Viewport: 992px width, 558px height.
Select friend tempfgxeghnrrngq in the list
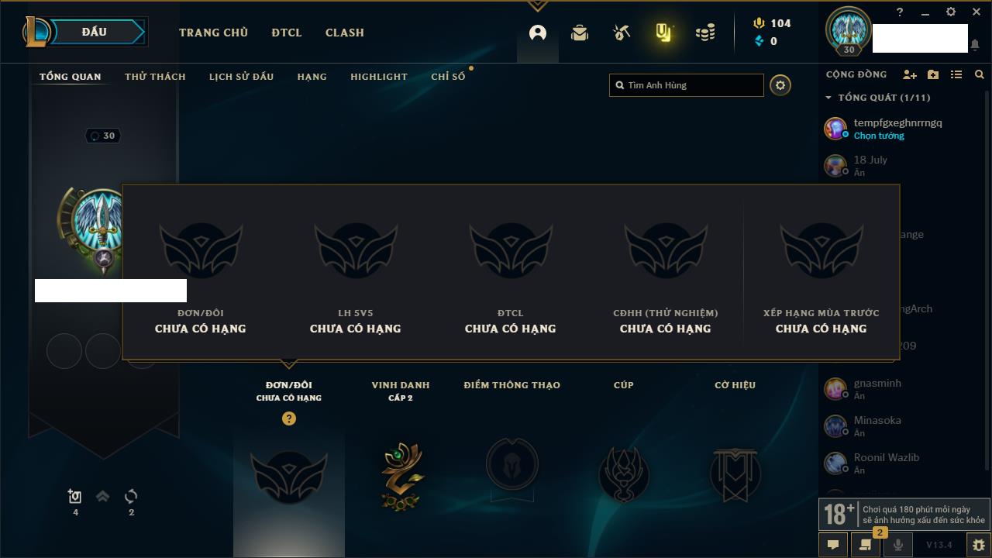pyautogui.click(x=898, y=129)
